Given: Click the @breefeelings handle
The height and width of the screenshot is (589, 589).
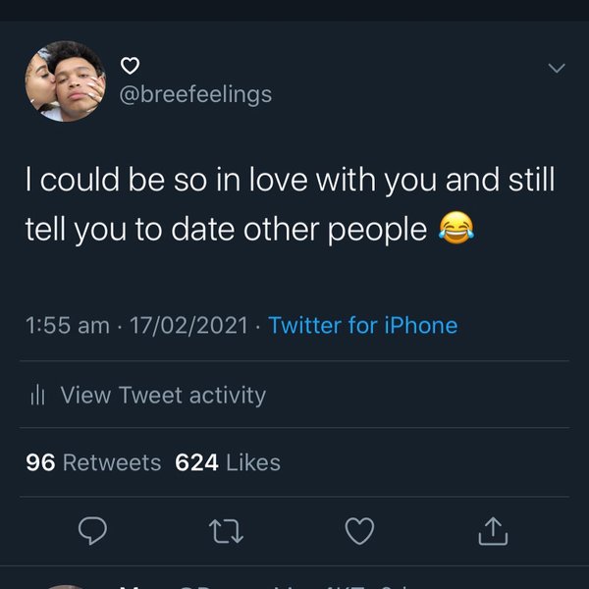Looking at the screenshot, I should tap(194, 94).
